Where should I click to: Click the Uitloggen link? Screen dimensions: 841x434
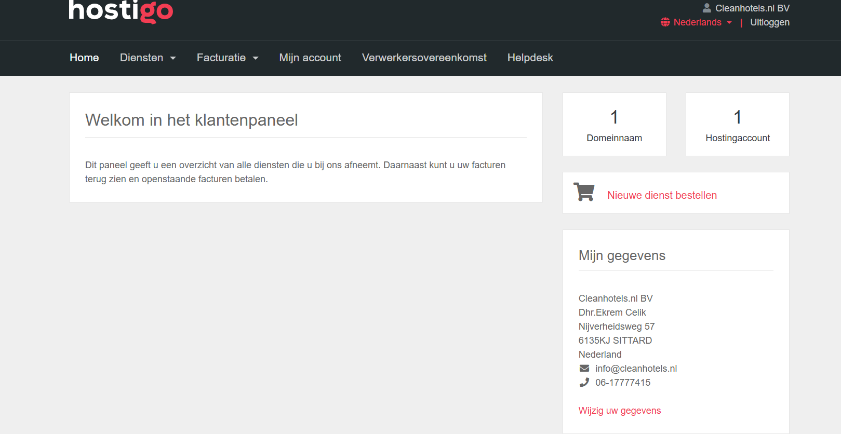[x=769, y=22]
